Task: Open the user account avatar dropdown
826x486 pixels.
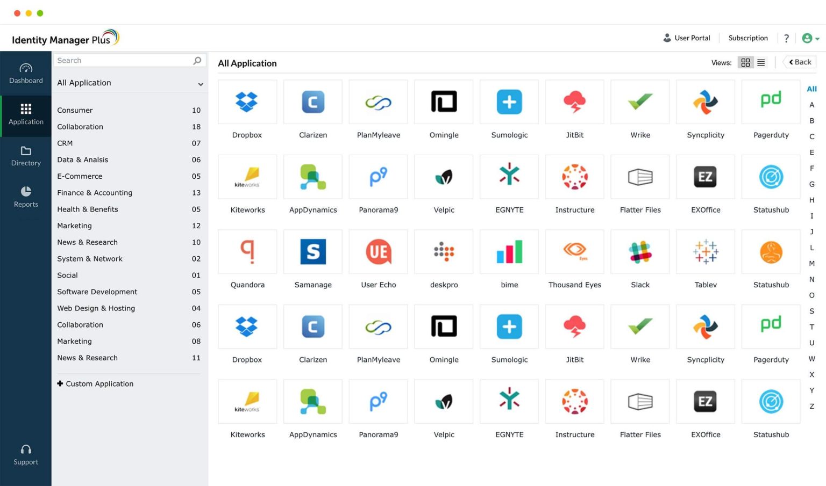Action: tap(810, 38)
